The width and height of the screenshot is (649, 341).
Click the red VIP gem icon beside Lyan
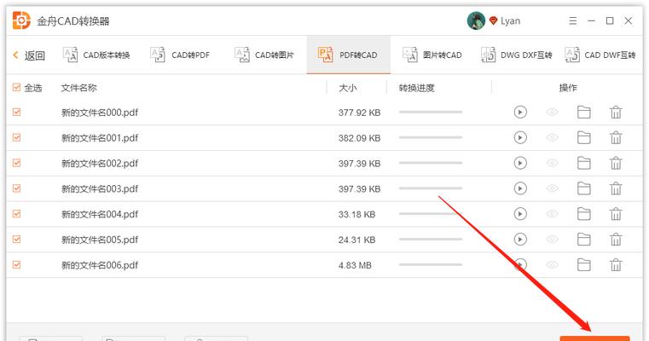click(x=493, y=20)
